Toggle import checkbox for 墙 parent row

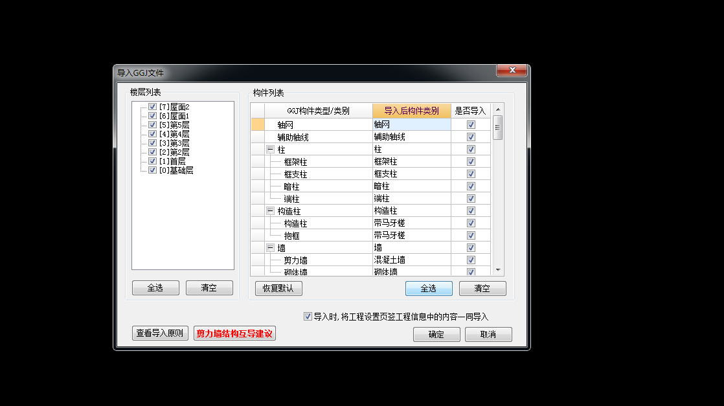[x=471, y=248]
